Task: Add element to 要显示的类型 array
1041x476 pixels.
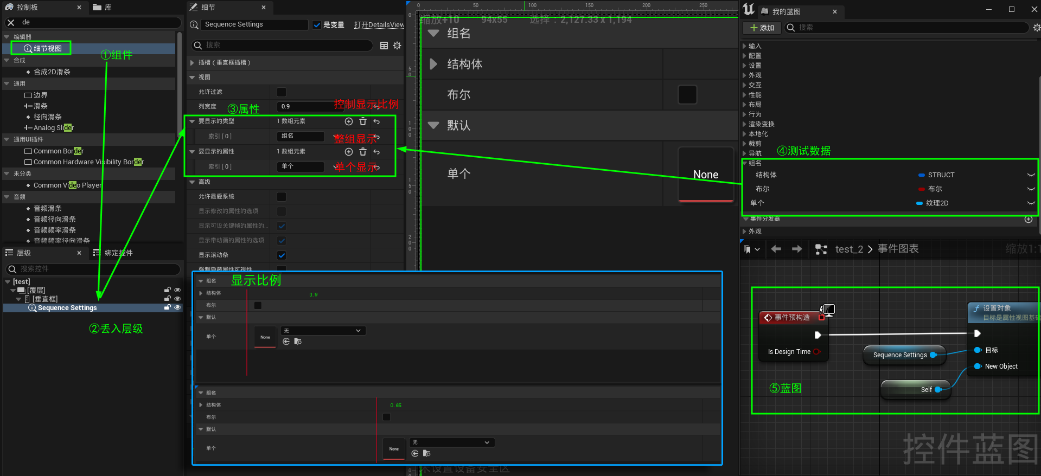Action: pyautogui.click(x=349, y=121)
